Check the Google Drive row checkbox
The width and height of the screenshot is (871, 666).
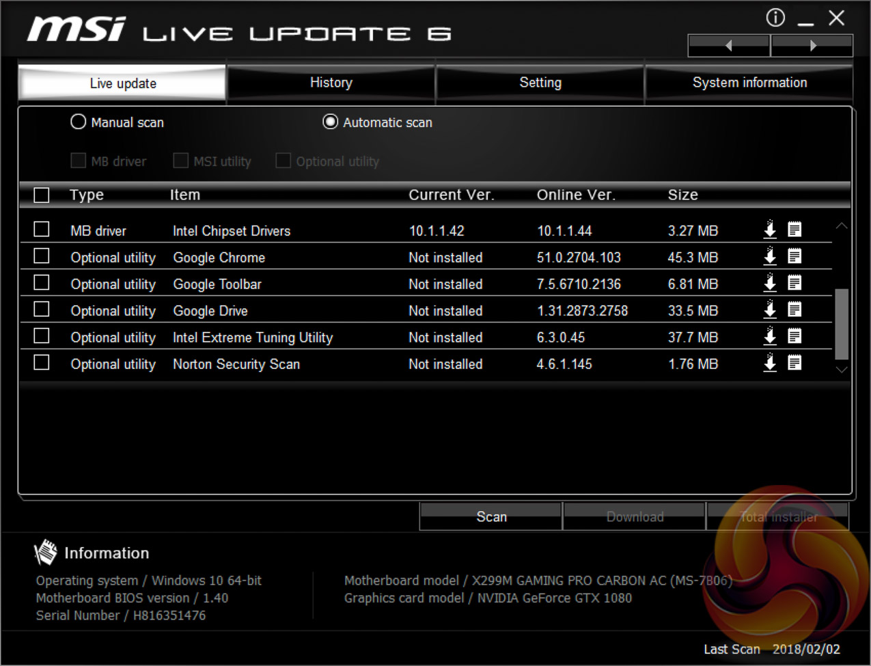pos(42,309)
